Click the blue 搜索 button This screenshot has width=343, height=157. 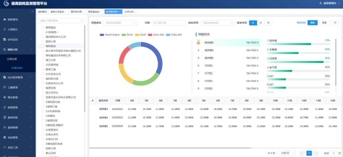pyautogui.click(x=312, y=23)
